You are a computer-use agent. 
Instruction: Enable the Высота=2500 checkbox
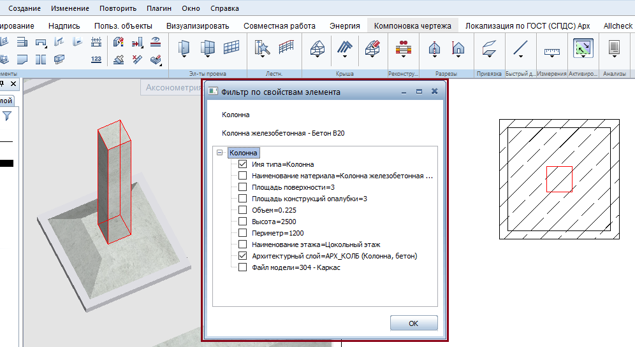pyautogui.click(x=242, y=222)
